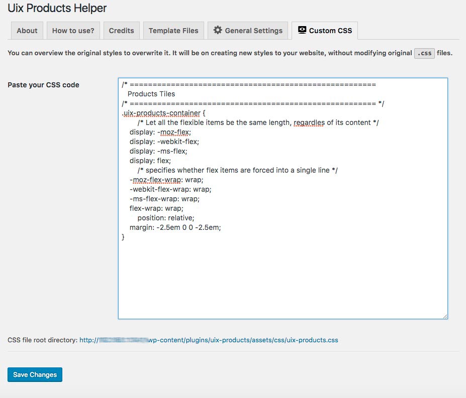
Task: Open the uix-products.css file root directory link
Action: [209, 340]
